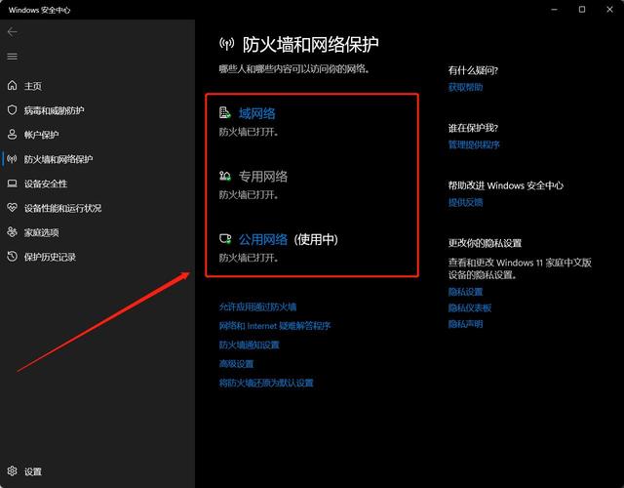Open 域网络 firewall settings

(x=257, y=113)
